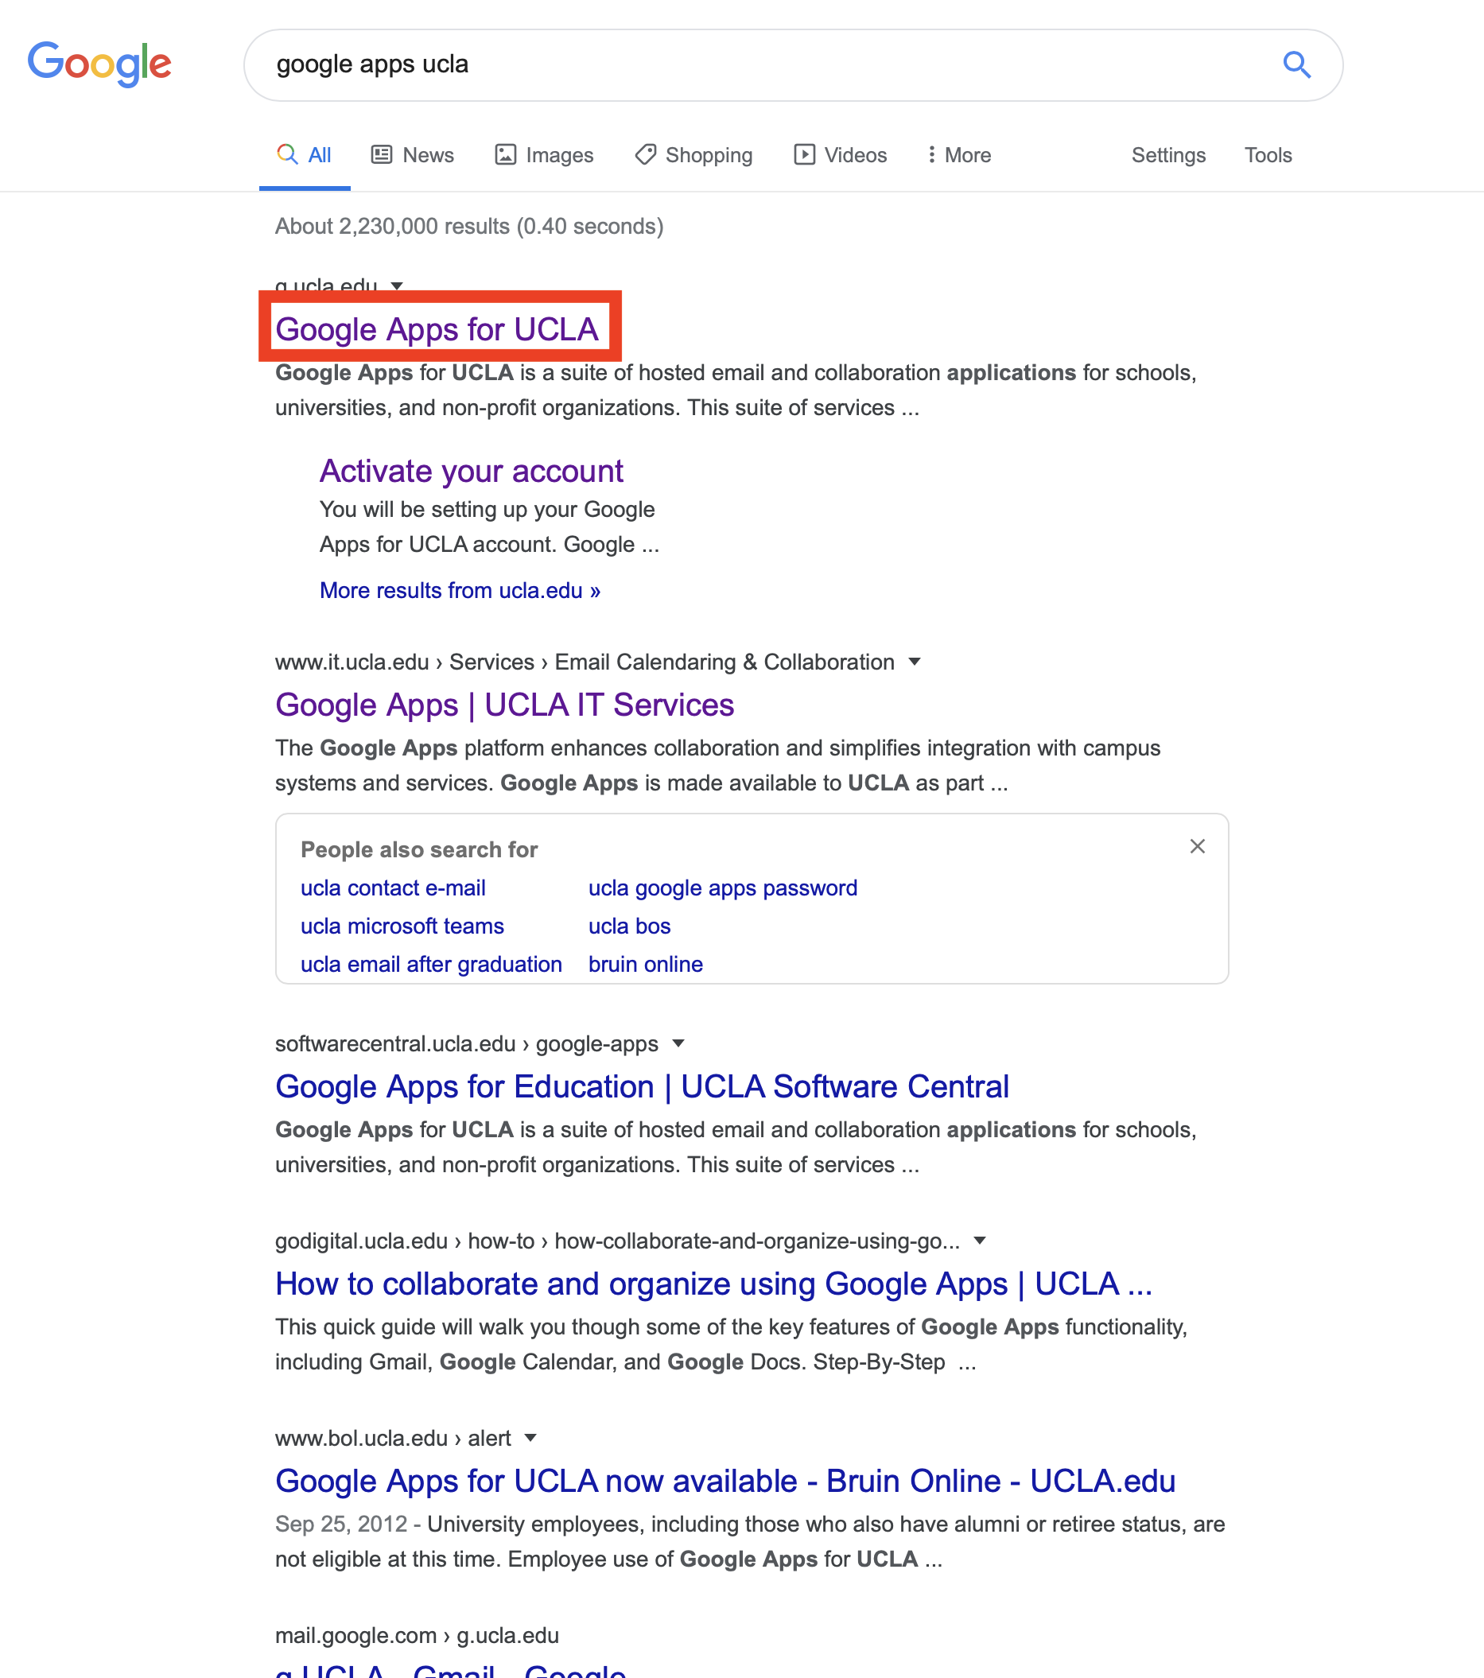
Task: Click the blue search magnifier icon
Action: [1296, 64]
